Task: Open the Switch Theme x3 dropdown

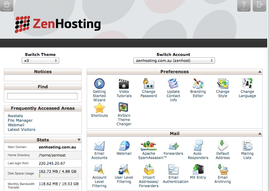Action: click(40, 61)
